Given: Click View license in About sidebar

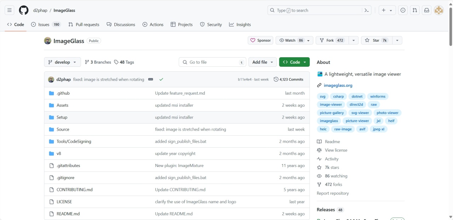Looking at the screenshot, I should [336, 150].
